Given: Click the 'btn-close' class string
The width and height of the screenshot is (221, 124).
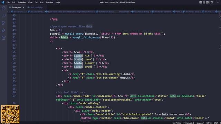Looking at the screenshot, I should (x=131, y=118).
